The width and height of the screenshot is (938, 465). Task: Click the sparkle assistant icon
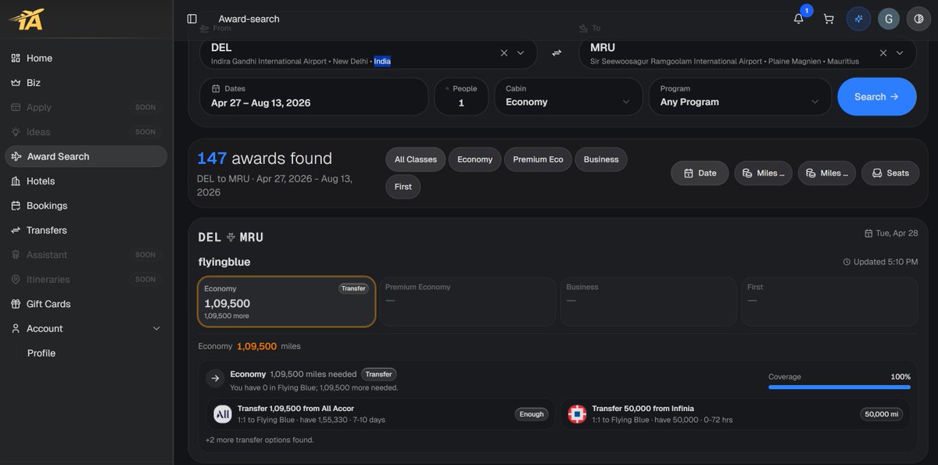click(x=858, y=19)
